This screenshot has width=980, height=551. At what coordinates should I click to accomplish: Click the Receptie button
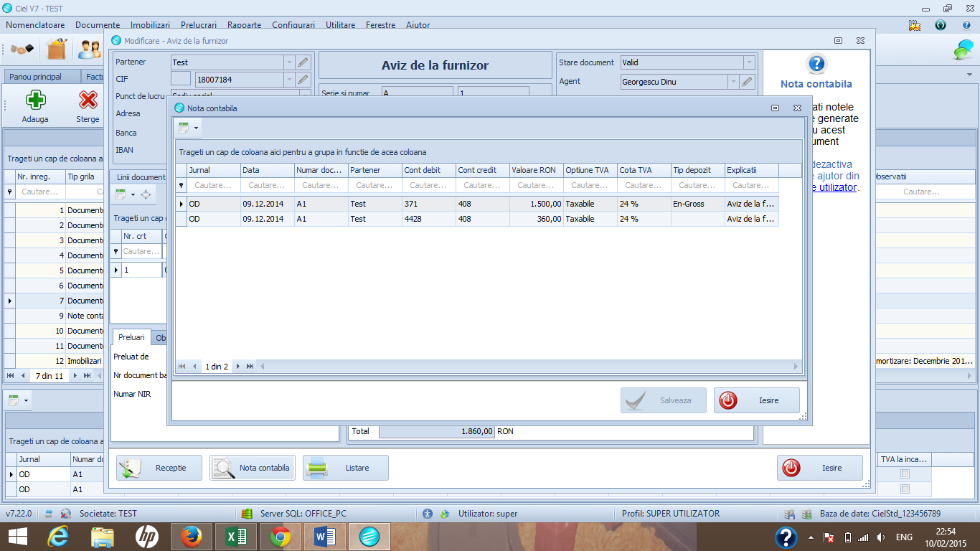[x=159, y=468]
